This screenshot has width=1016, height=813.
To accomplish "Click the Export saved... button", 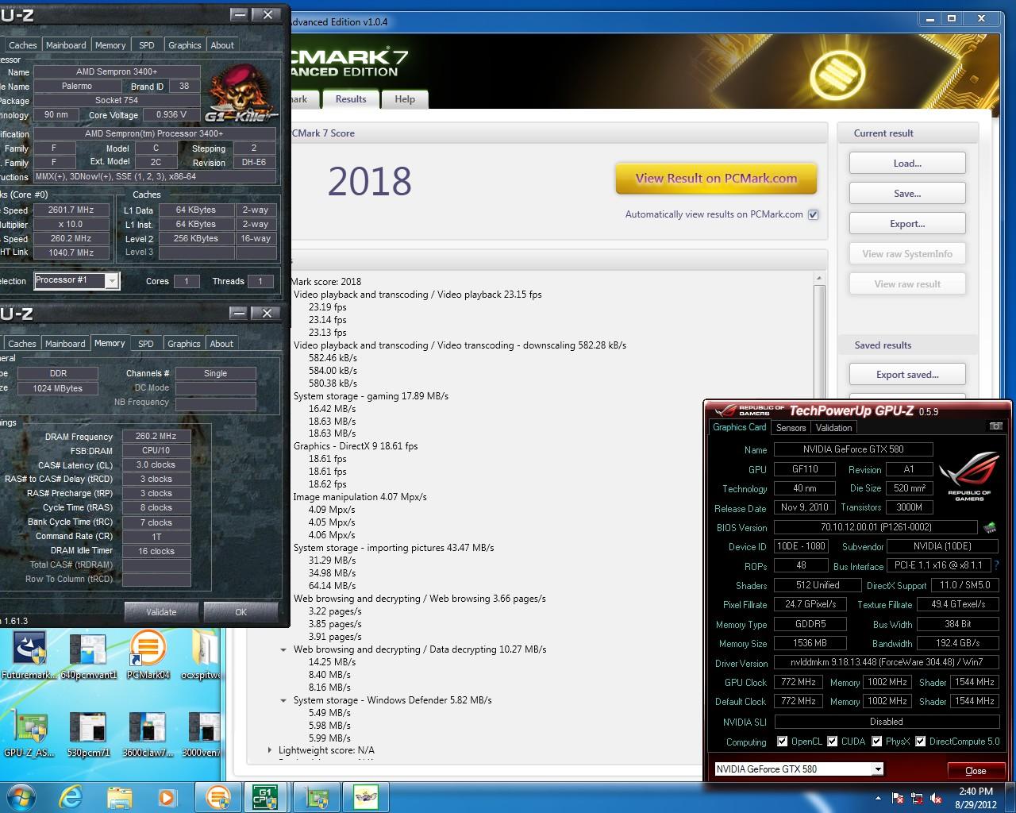I will tap(907, 375).
